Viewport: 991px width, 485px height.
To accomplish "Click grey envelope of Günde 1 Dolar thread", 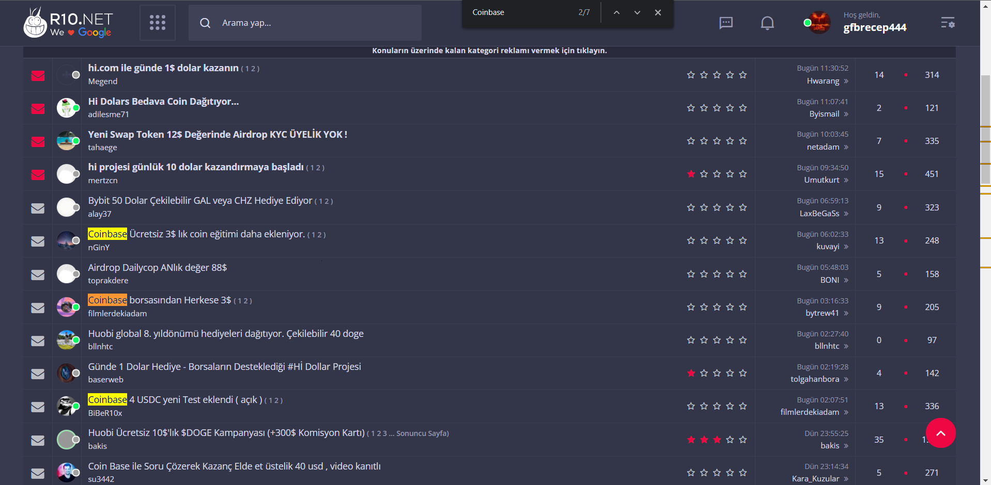I will (38, 374).
